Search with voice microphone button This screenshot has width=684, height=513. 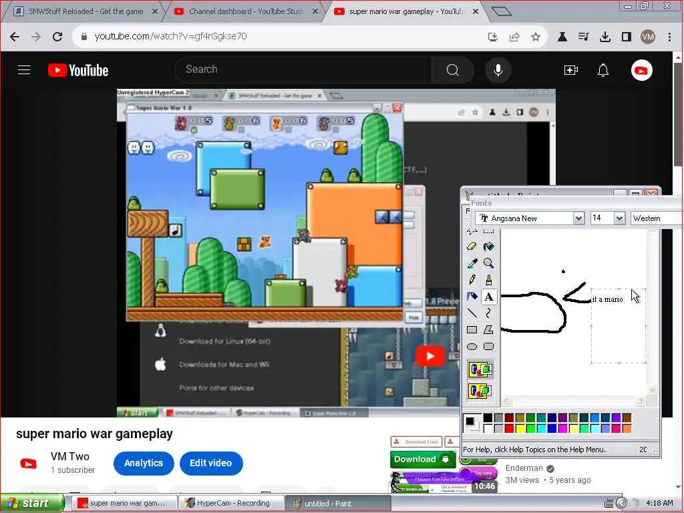[498, 69]
